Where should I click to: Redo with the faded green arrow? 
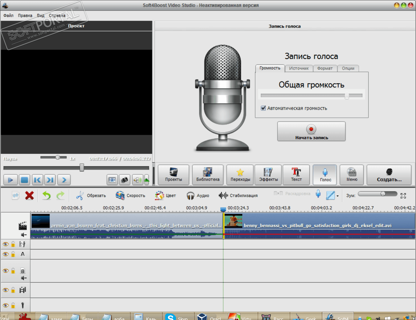click(60, 195)
